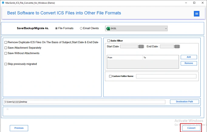
Task: Maximize the MacSonik window
Action: (194, 3)
